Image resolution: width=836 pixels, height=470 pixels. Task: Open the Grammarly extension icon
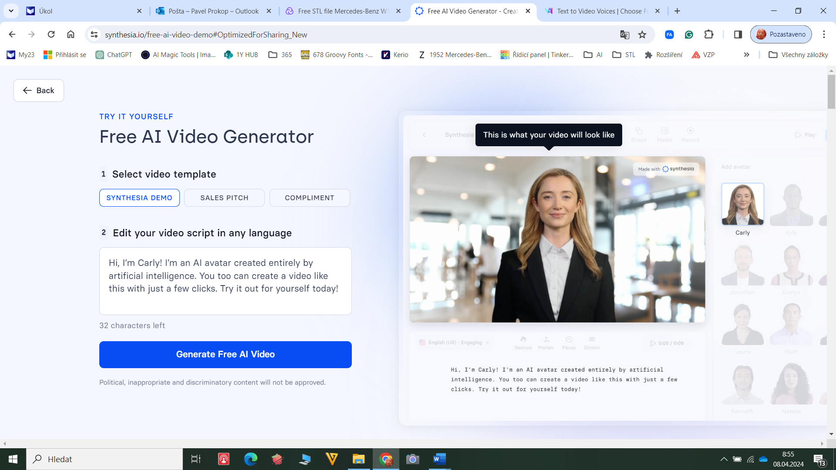689,34
